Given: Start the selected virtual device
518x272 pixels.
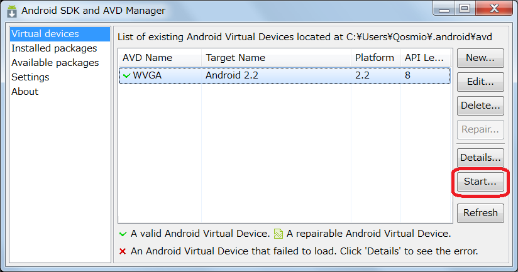Looking at the screenshot, I should point(480,182).
